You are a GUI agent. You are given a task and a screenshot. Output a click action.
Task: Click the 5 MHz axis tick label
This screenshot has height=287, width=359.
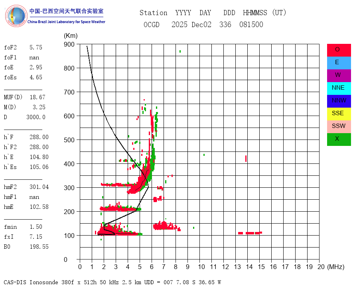140,267
